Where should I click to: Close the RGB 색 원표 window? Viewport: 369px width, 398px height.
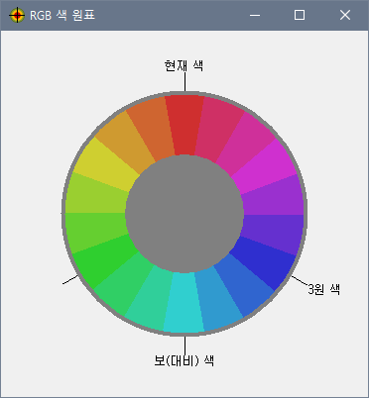point(345,15)
